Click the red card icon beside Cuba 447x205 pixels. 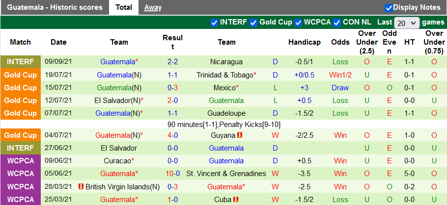(236, 200)
